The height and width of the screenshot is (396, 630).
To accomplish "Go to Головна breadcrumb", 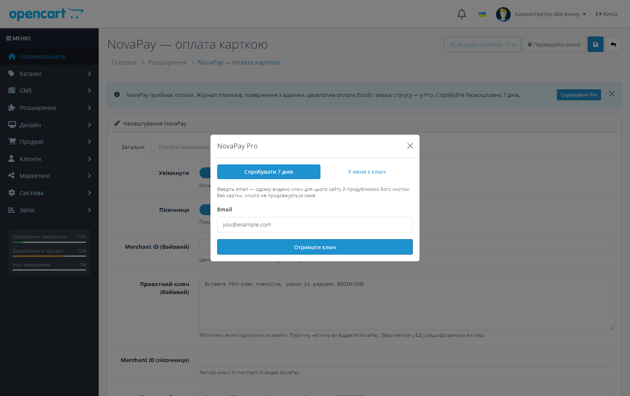I will 124,63.
